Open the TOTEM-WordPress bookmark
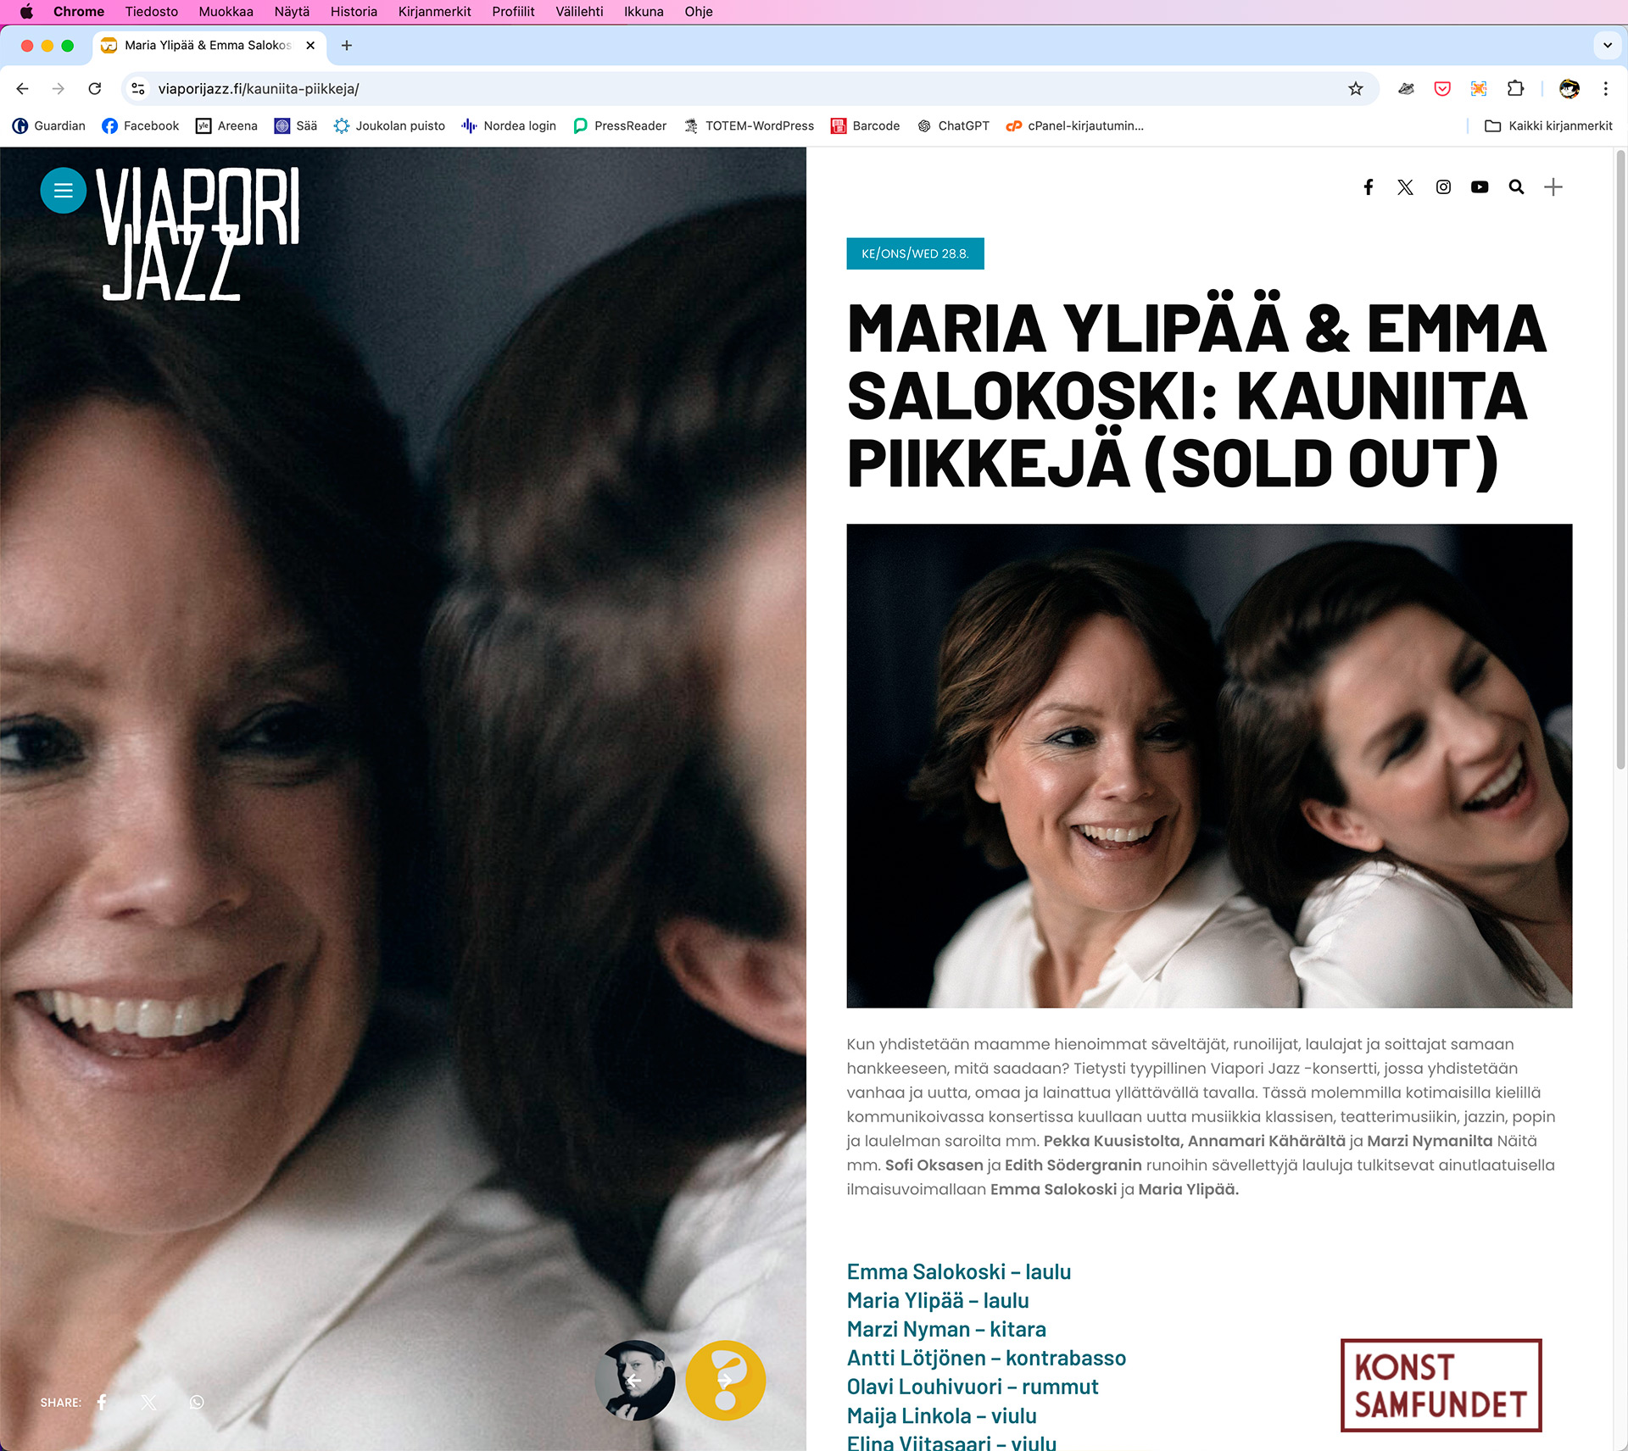 [749, 126]
